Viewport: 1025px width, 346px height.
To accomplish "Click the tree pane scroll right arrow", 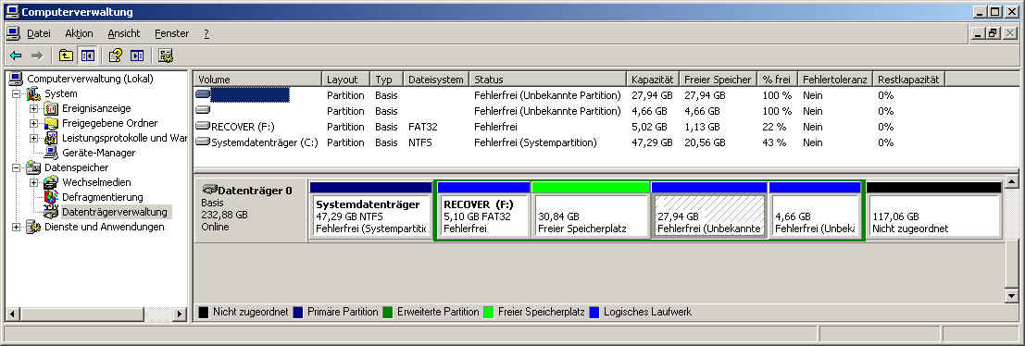I will 180,315.
